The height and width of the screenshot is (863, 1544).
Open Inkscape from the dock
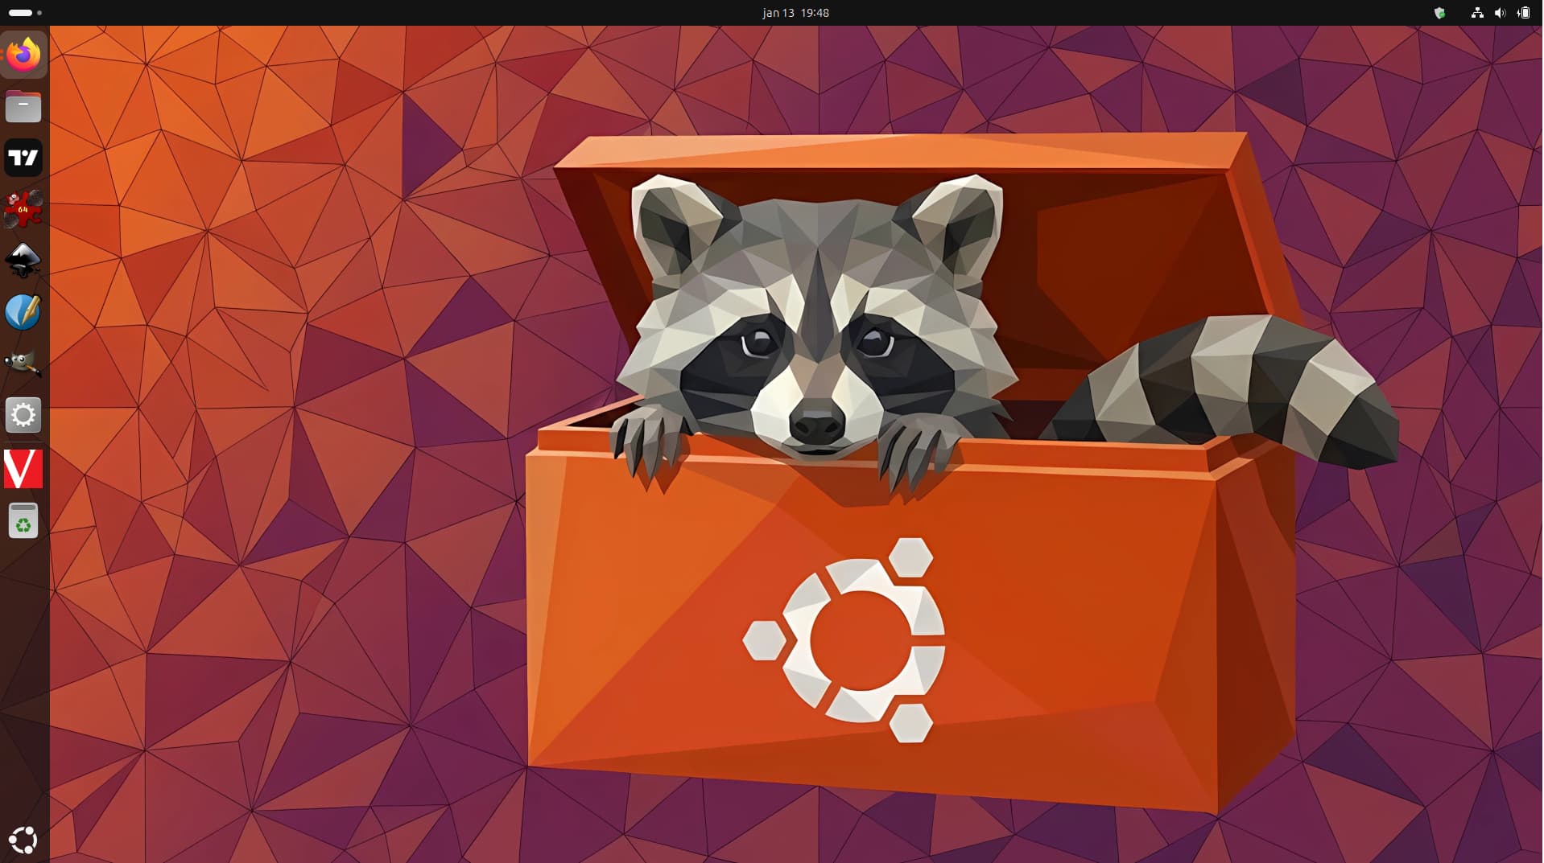(23, 261)
